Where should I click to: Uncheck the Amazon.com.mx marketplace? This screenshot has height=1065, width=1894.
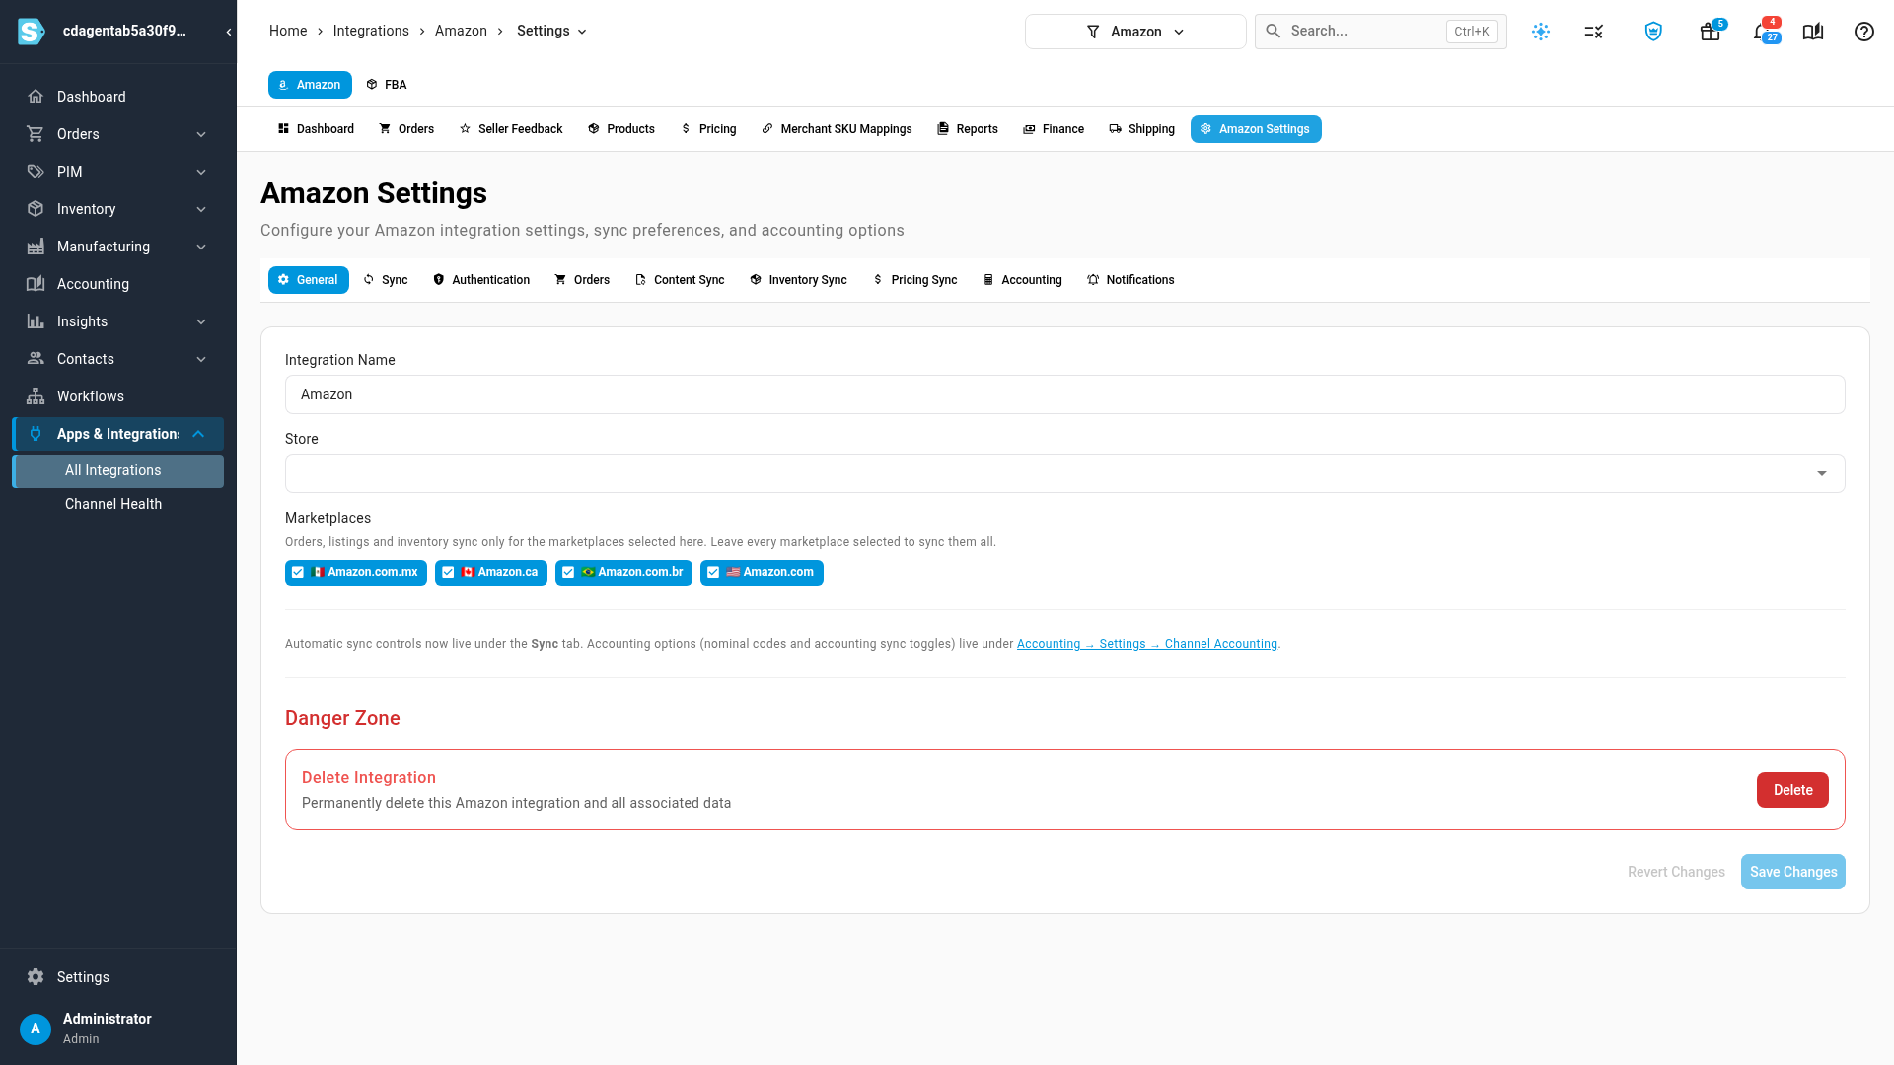[298, 573]
